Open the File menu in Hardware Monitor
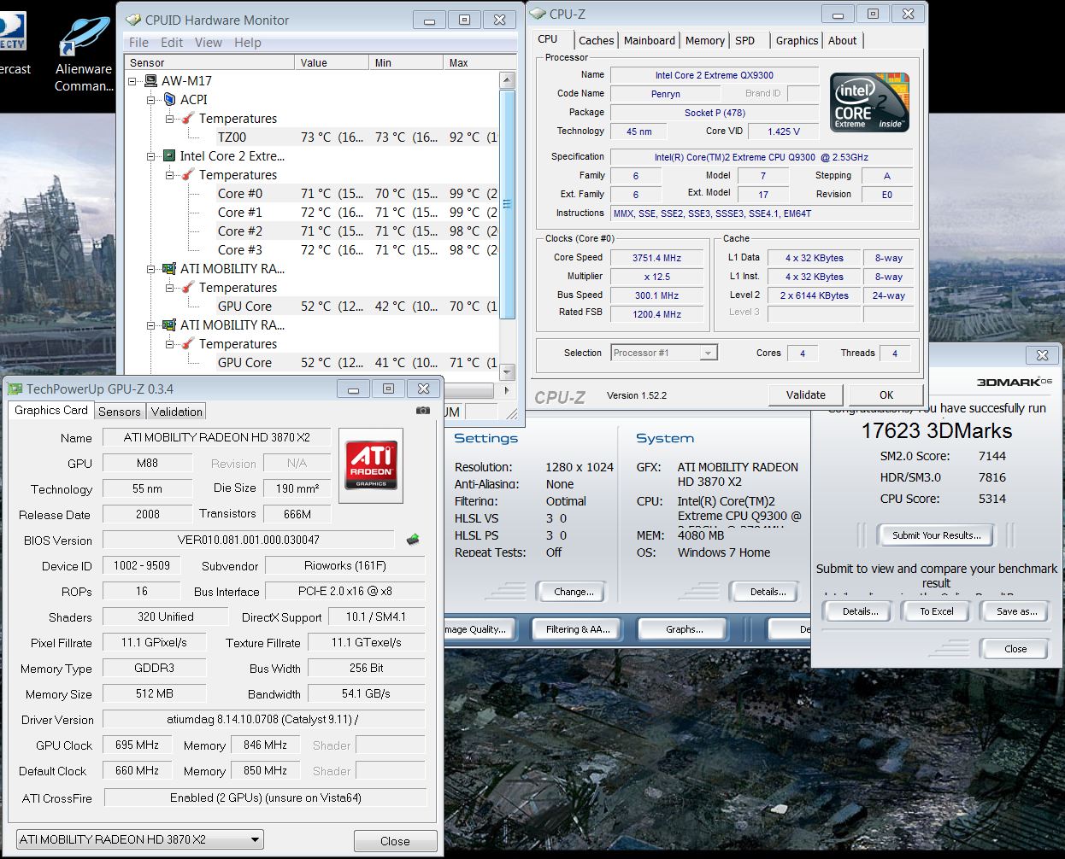 click(138, 43)
